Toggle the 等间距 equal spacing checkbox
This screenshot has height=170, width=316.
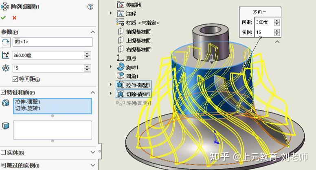click(15, 79)
